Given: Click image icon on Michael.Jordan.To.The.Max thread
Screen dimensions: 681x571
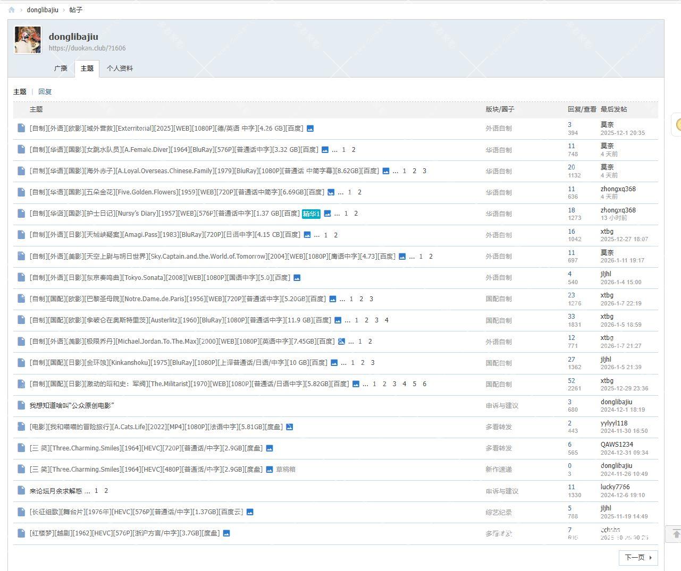Looking at the screenshot, I should coord(341,342).
